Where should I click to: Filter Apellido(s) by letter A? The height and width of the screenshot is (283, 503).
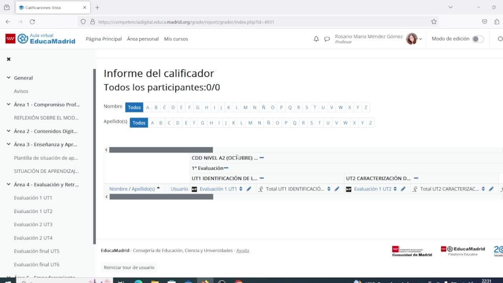tap(152, 123)
